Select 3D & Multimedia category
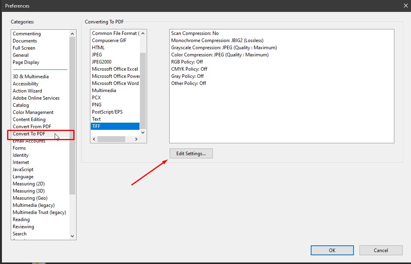Image resolution: width=411 pixels, height=264 pixels. pos(31,76)
